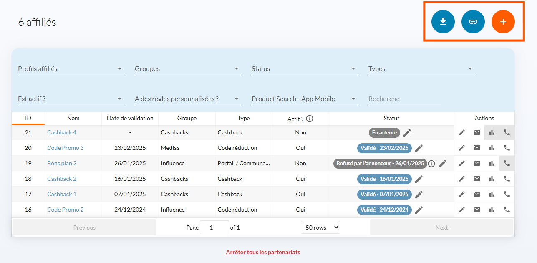View statistics chart for Code Promo 3
The image size is (537, 263).
492,148
